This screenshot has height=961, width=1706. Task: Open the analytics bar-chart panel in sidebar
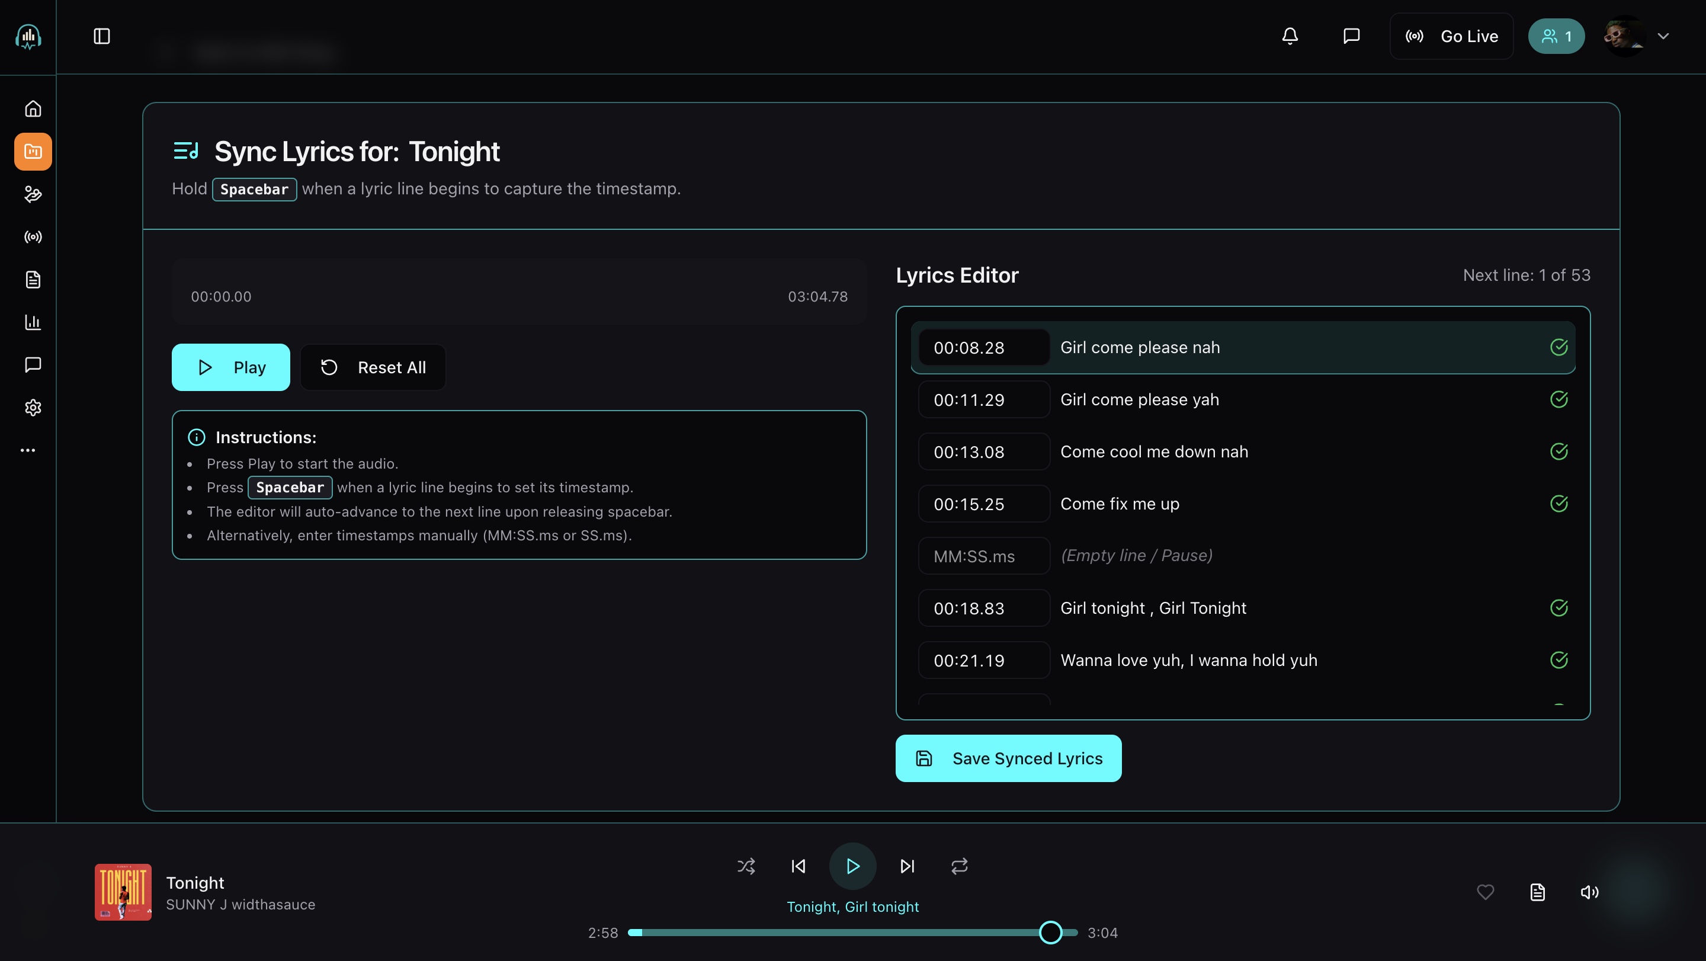tap(33, 322)
